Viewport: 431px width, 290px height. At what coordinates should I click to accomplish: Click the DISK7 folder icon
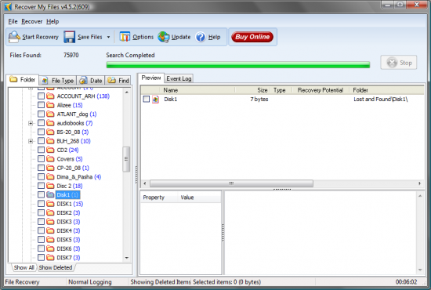coord(50,257)
